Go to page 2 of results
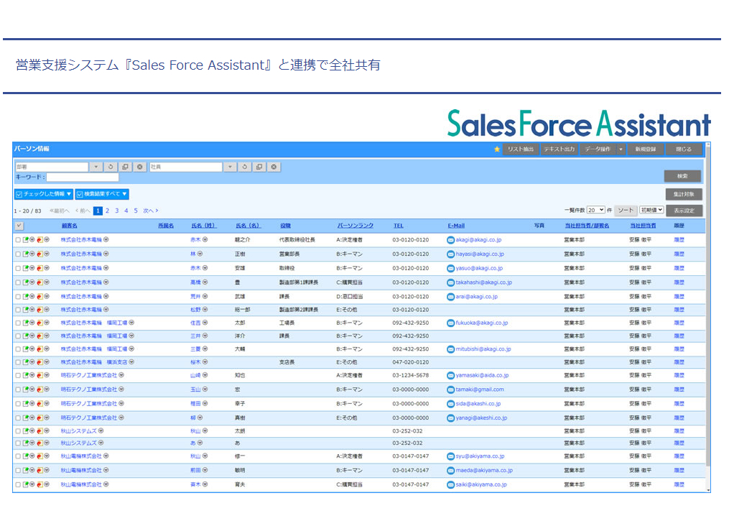The image size is (729, 511). pos(108,211)
